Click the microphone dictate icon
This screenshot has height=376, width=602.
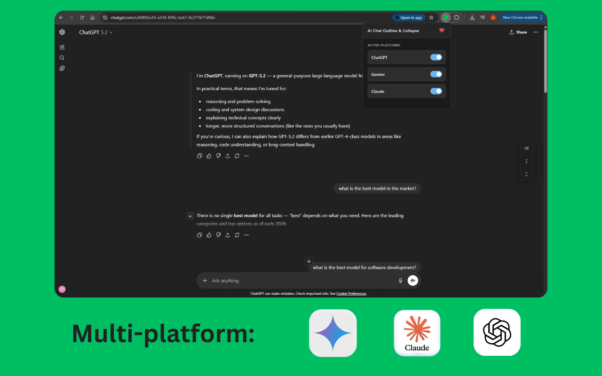pyautogui.click(x=401, y=281)
